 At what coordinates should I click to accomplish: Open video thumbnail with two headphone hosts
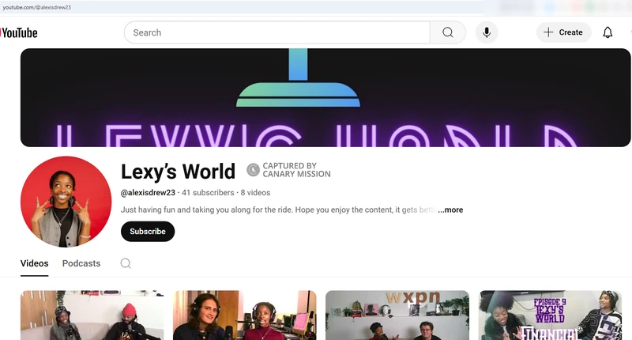[x=245, y=315]
